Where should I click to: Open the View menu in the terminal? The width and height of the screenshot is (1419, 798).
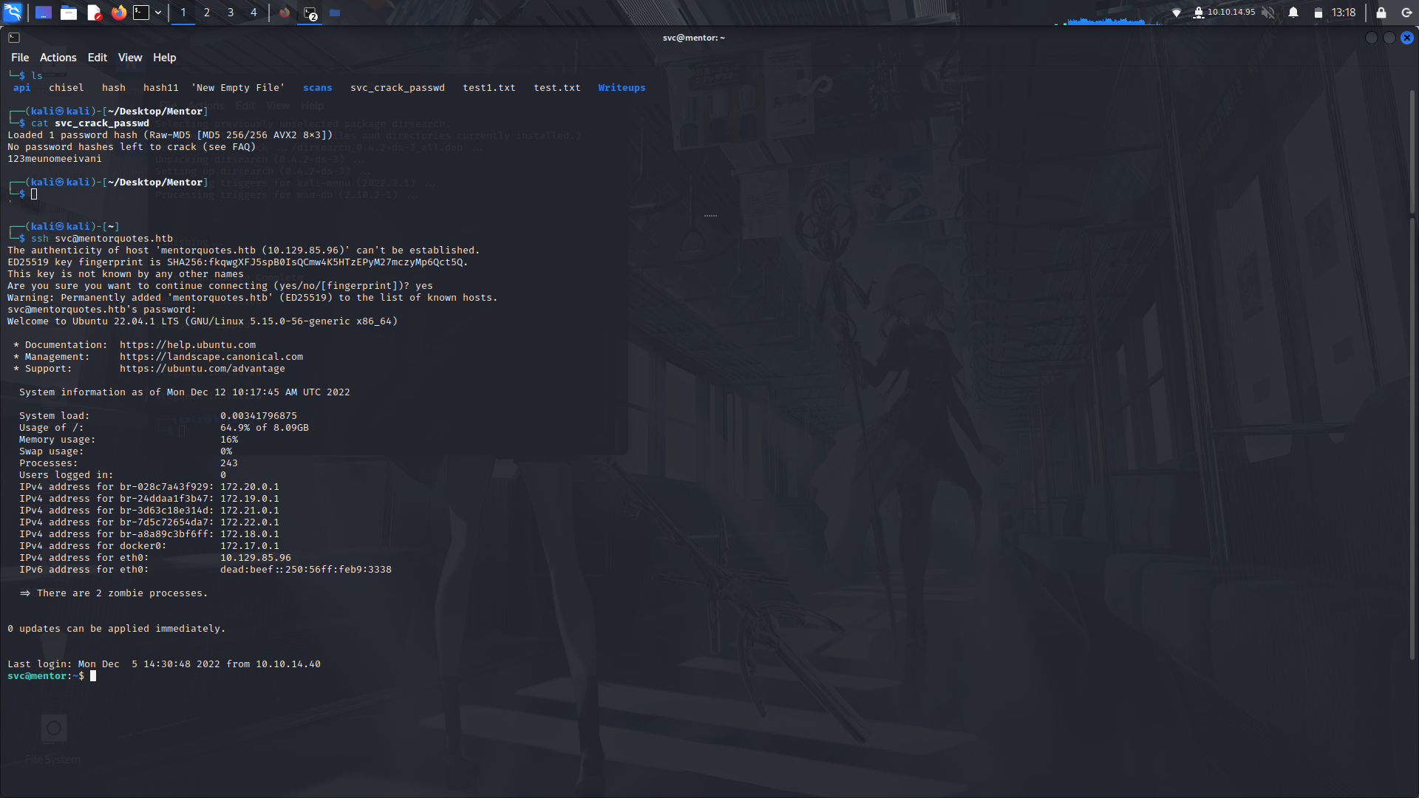coord(129,57)
